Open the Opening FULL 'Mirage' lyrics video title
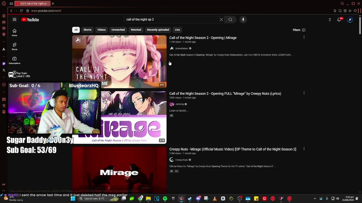This screenshot has width=362, height=203. coord(225,94)
